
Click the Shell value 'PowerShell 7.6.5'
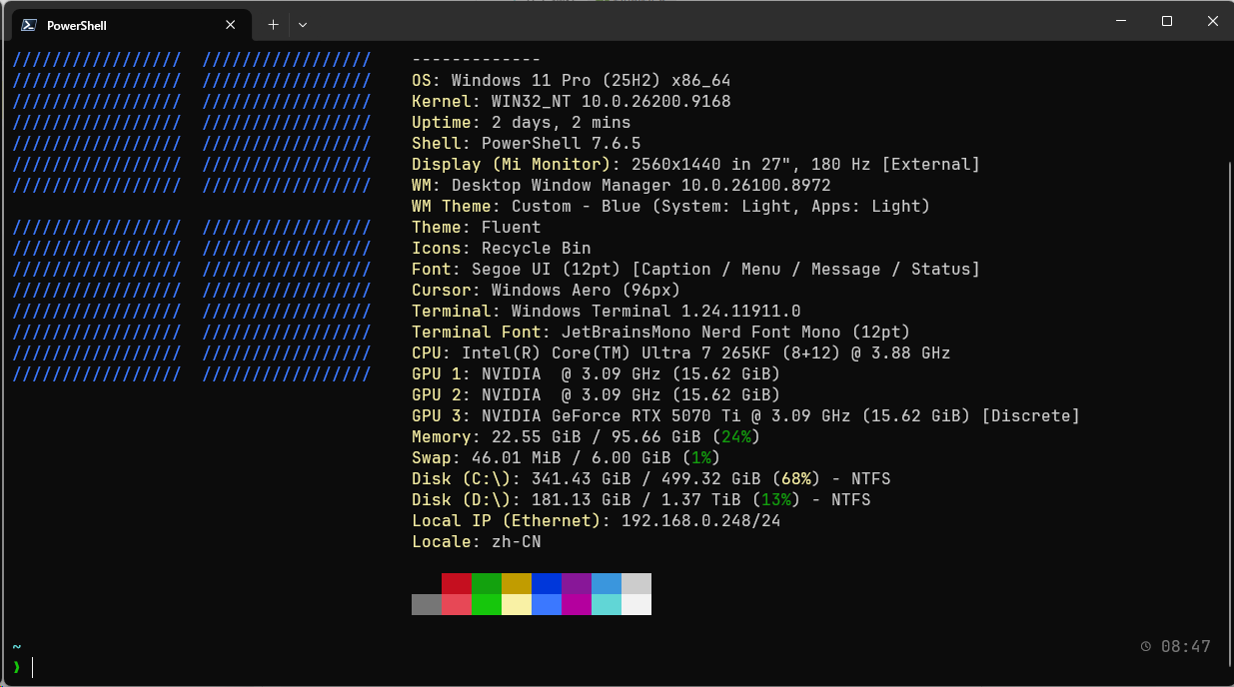(x=562, y=144)
